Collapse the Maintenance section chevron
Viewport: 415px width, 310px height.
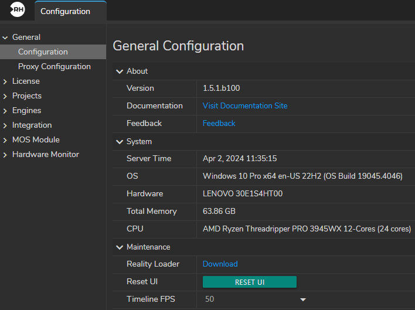pyautogui.click(x=120, y=247)
